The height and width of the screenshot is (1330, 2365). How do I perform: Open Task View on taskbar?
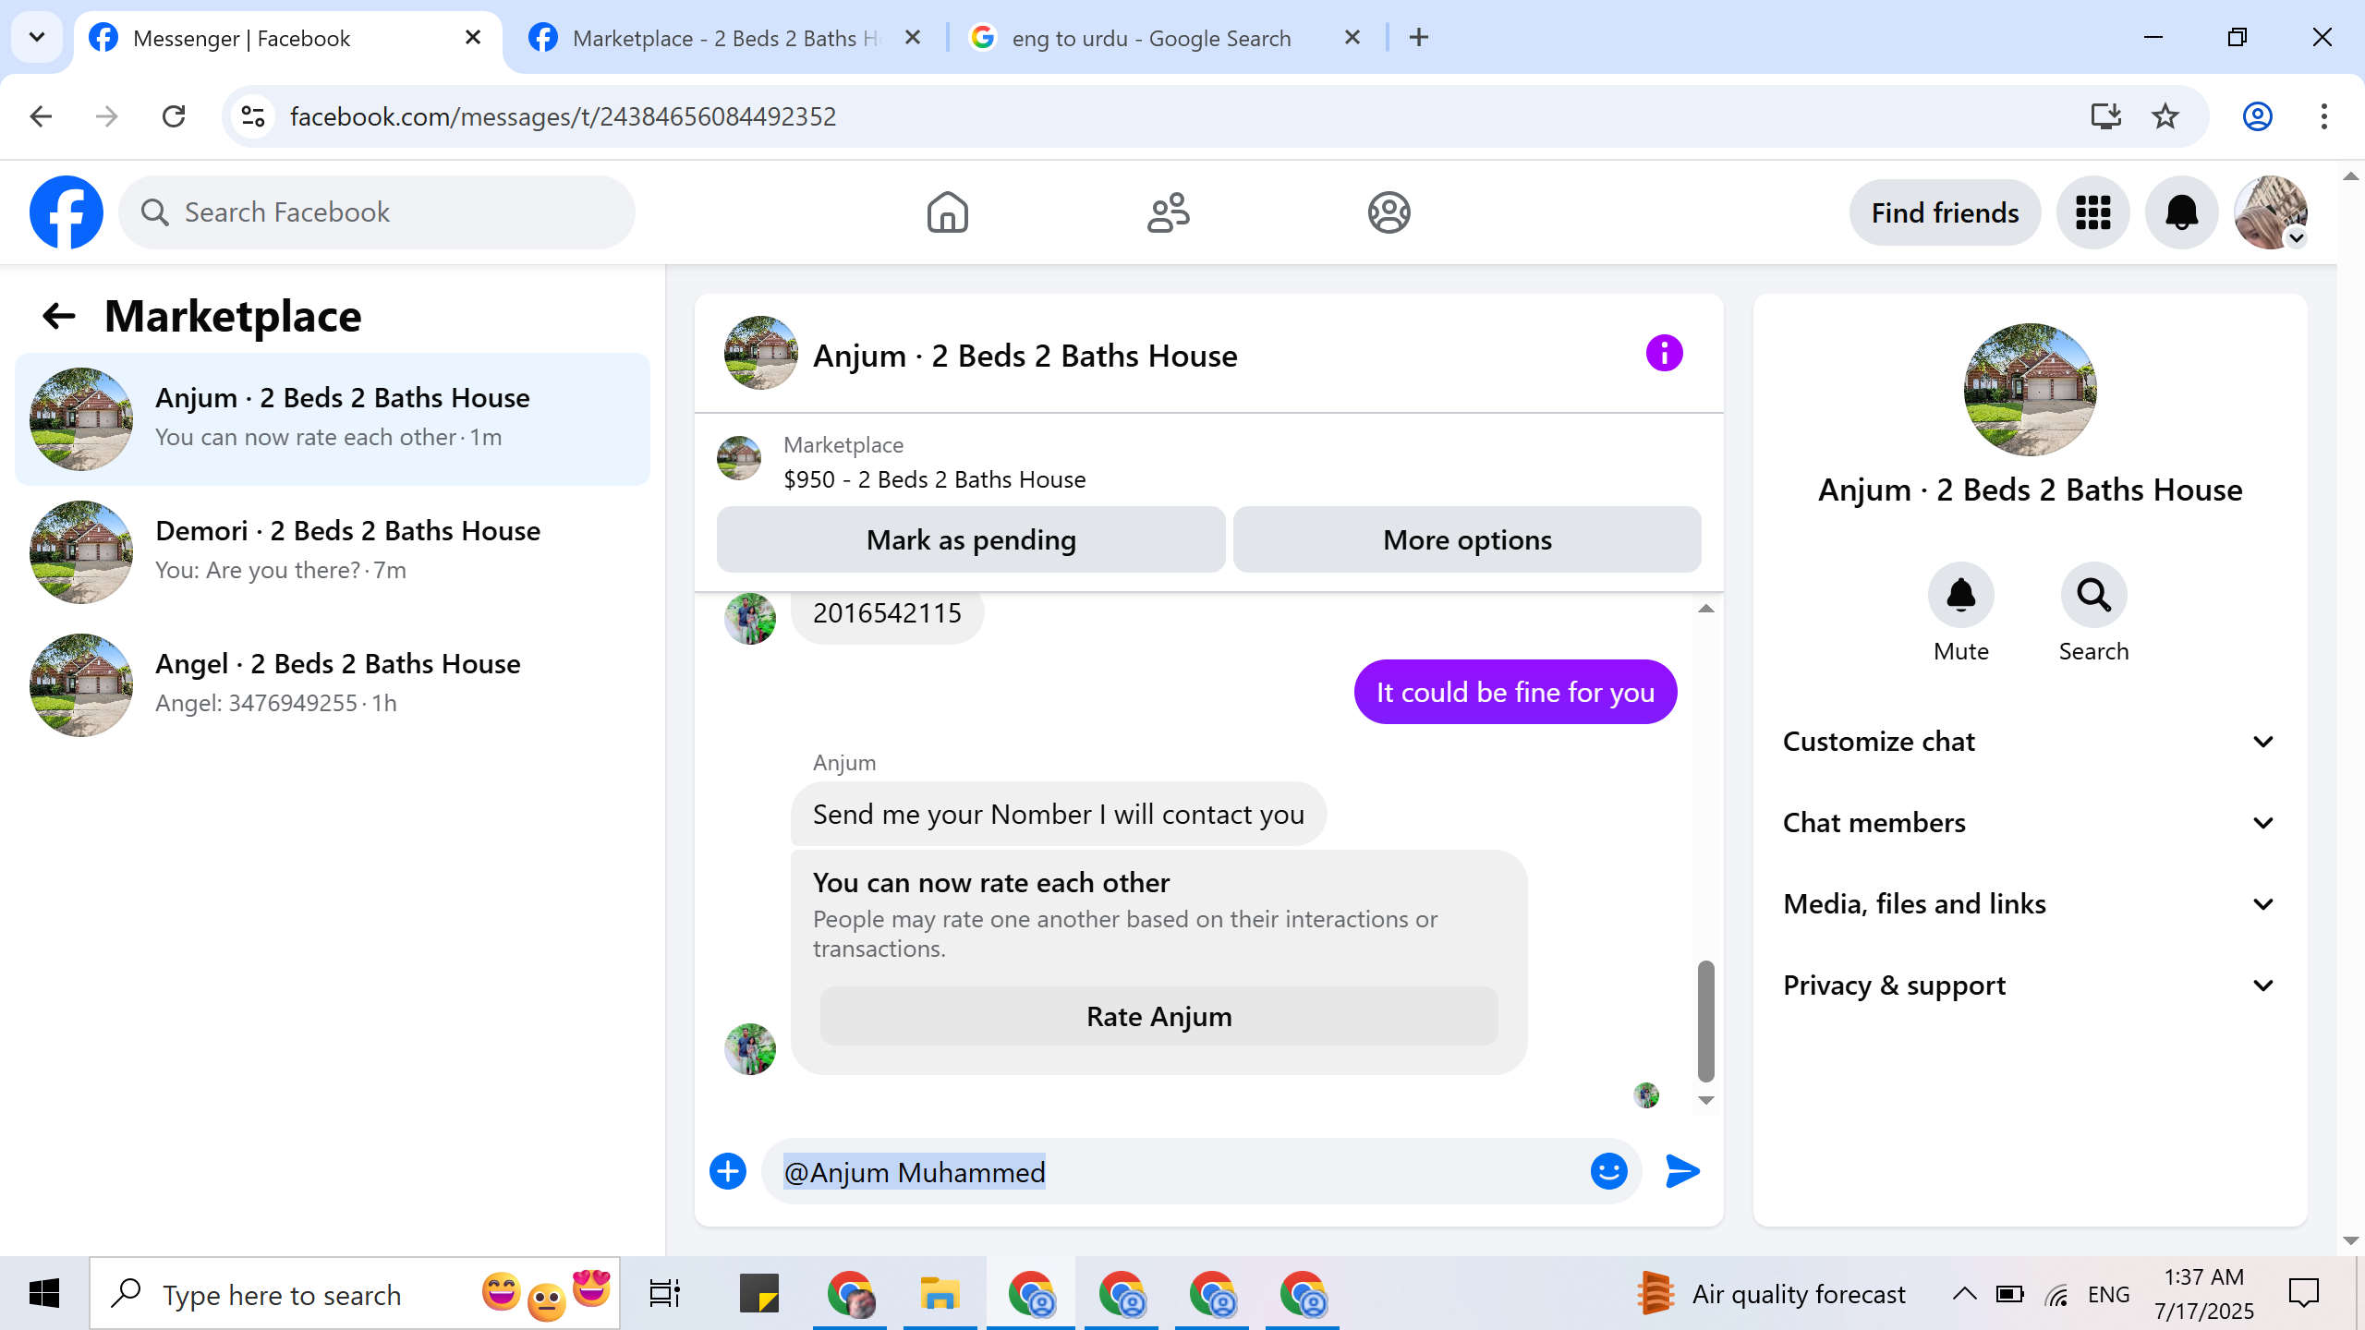664,1293
